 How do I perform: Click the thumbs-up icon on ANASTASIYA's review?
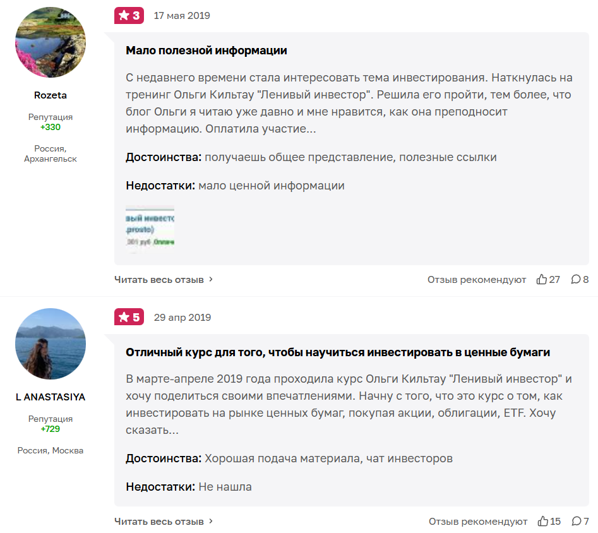(x=543, y=522)
